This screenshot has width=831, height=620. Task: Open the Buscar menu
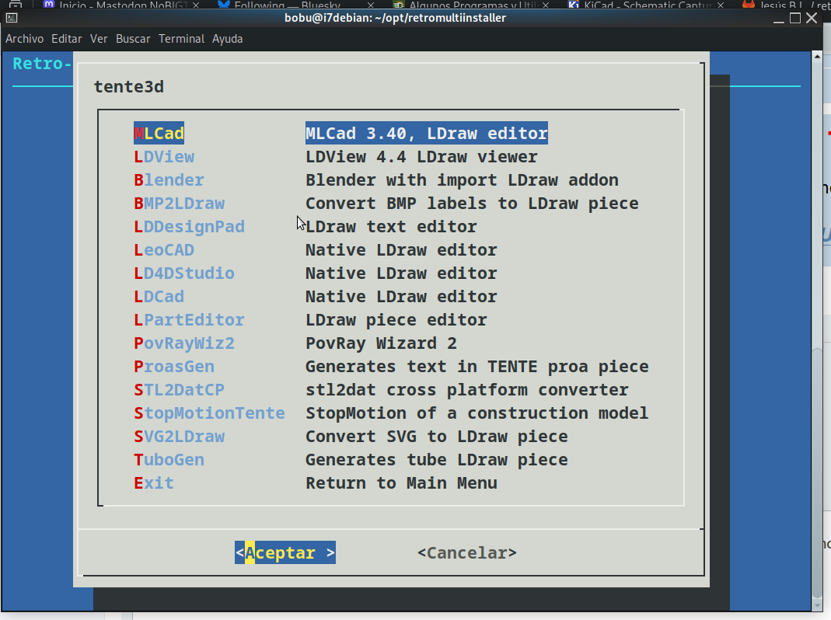pyautogui.click(x=133, y=39)
